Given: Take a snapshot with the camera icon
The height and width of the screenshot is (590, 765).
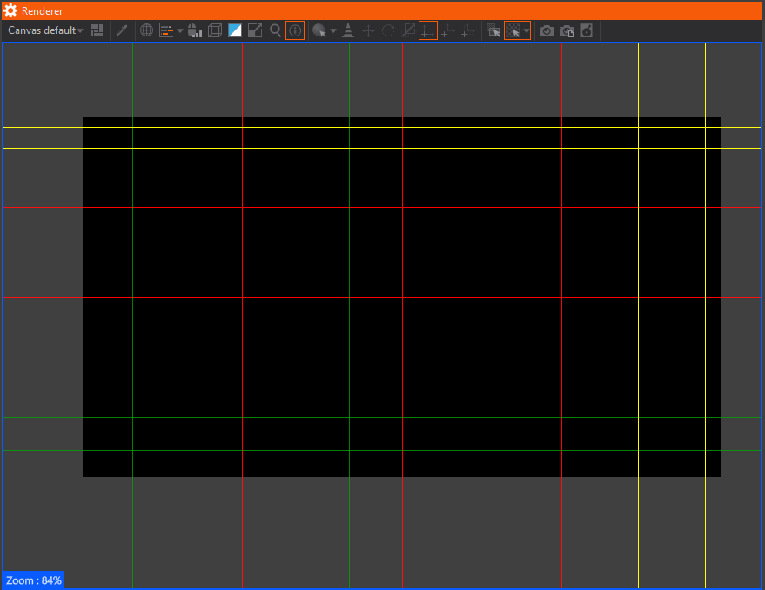Looking at the screenshot, I should coord(547,30).
